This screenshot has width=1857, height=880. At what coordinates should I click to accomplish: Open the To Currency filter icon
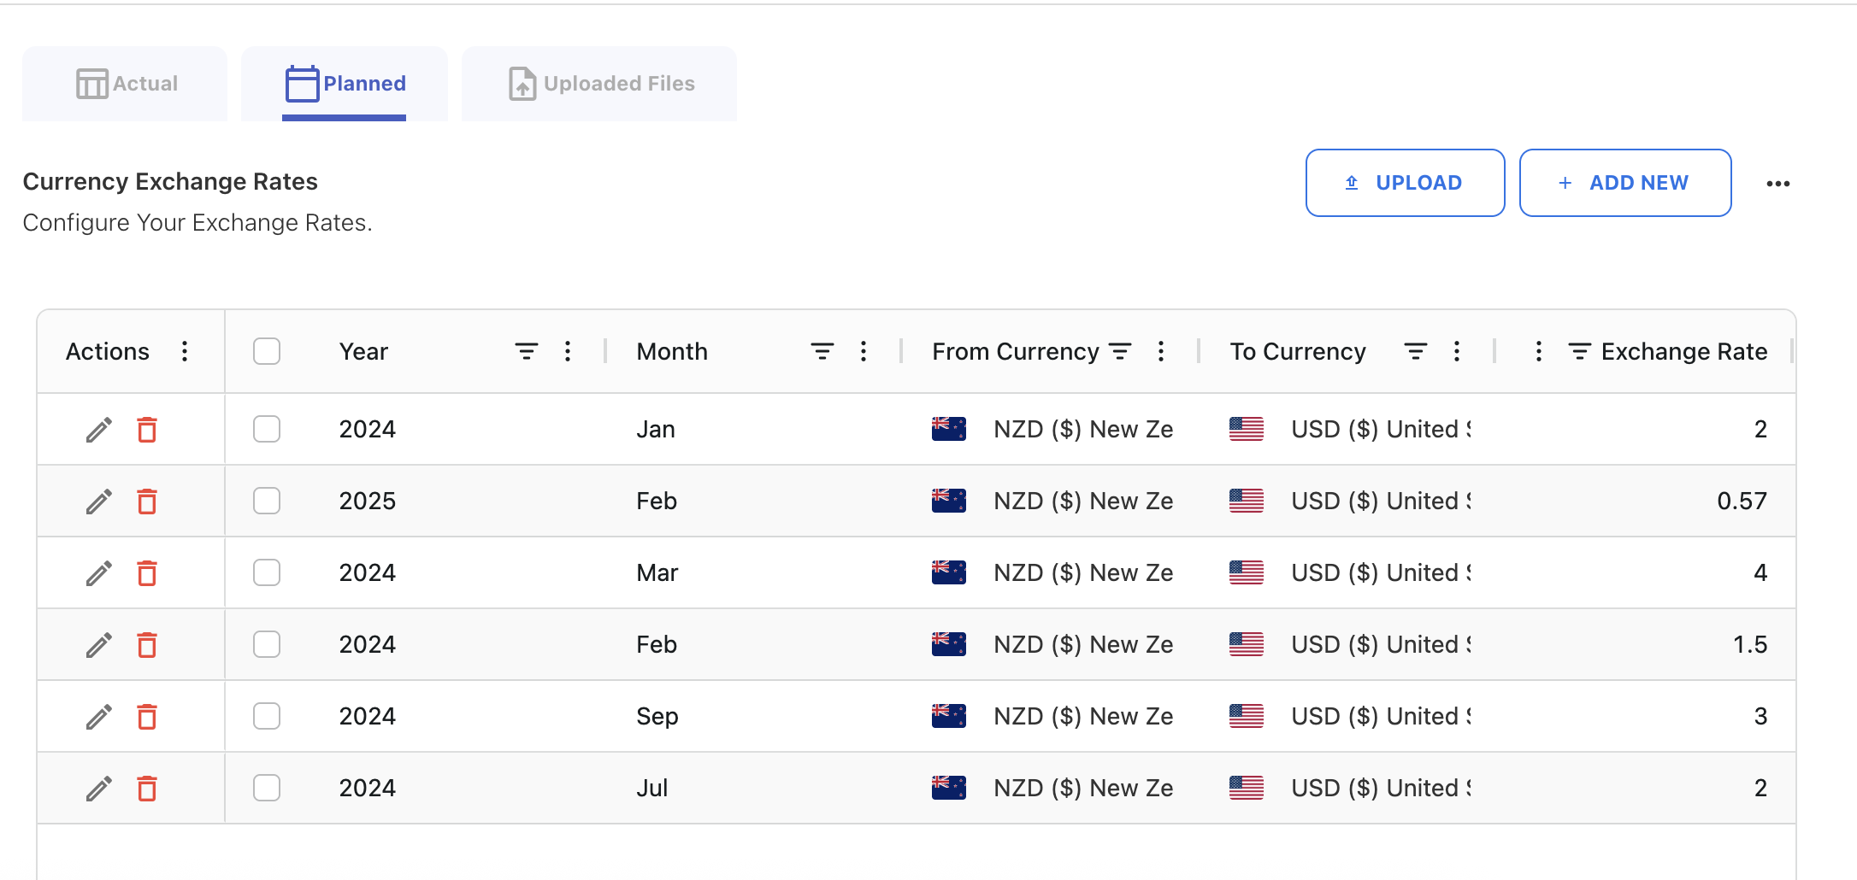pos(1415,350)
